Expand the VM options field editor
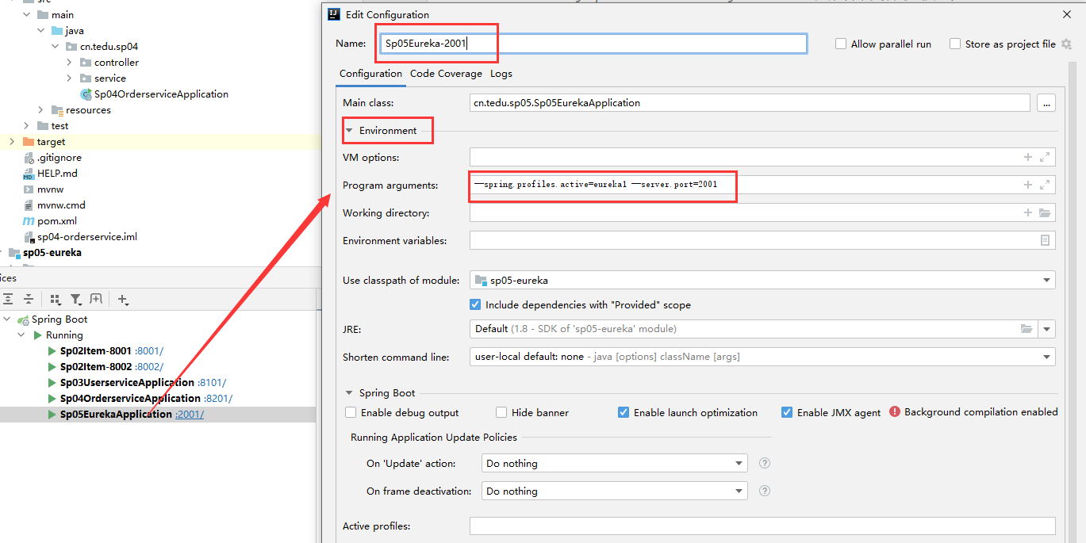 (1045, 157)
